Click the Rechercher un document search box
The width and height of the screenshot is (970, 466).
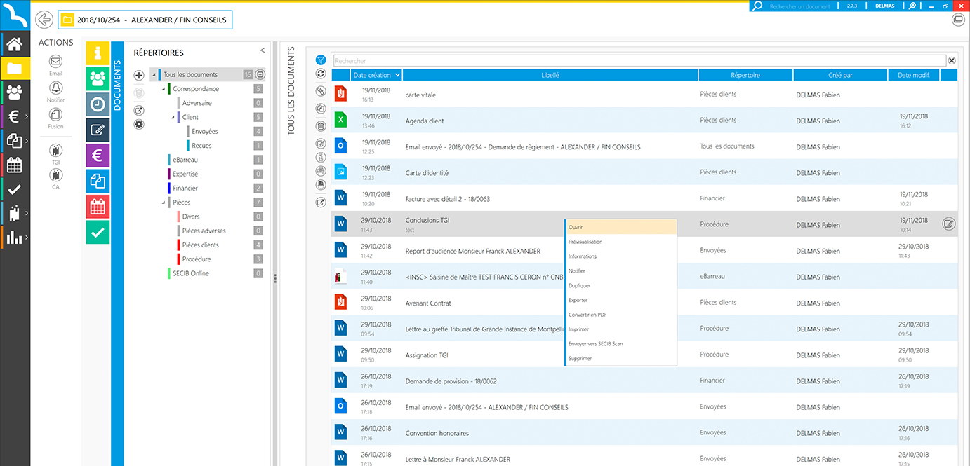pyautogui.click(x=799, y=6)
